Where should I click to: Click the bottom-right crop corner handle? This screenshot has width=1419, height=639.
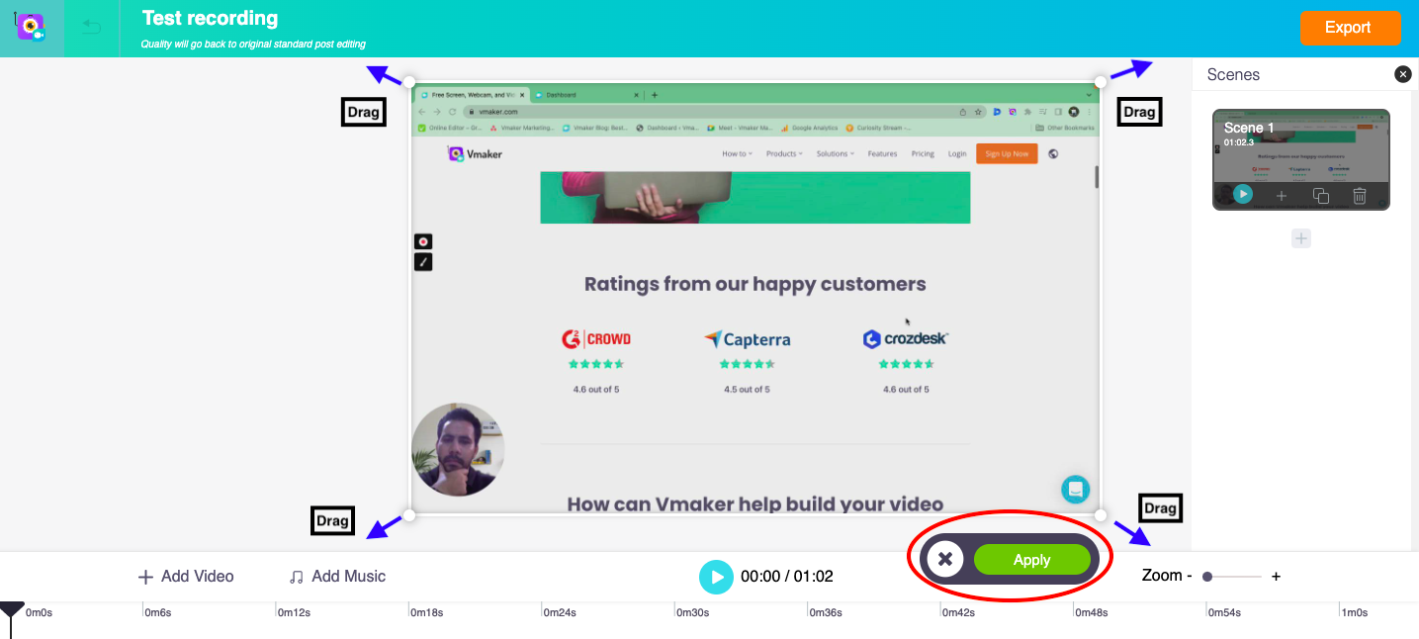point(1101,515)
